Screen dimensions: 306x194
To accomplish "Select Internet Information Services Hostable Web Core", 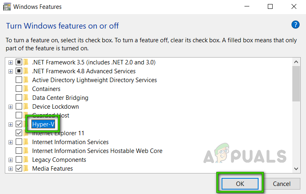I will click(x=97, y=151).
